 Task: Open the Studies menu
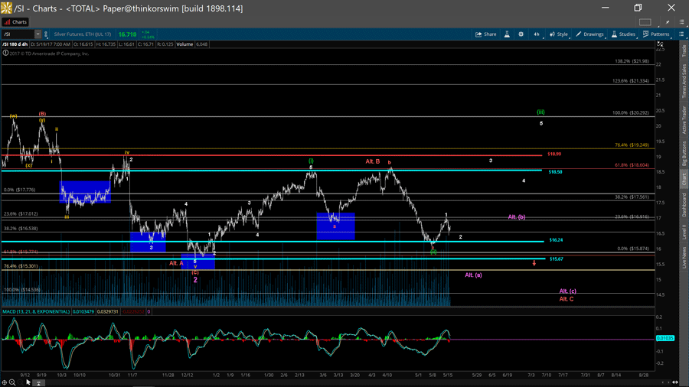point(623,34)
